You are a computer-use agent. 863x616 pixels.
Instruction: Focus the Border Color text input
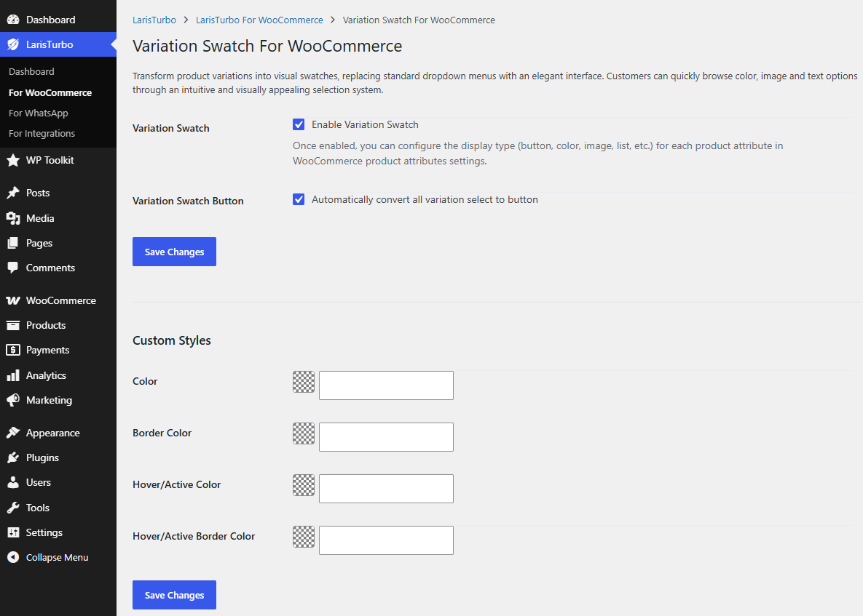click(x=387, y=437)
